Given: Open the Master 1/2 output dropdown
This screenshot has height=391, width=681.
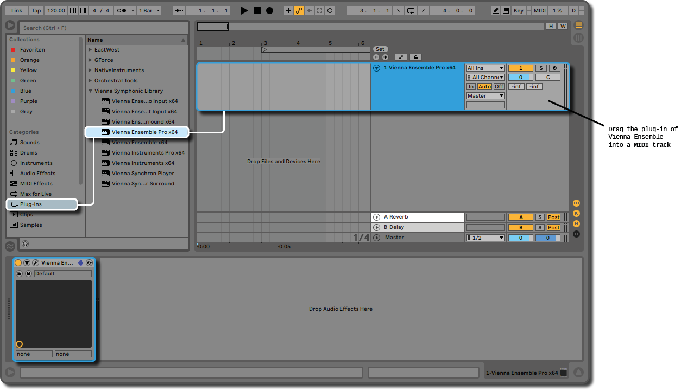Looking at the screenshot, I should 485,238.
